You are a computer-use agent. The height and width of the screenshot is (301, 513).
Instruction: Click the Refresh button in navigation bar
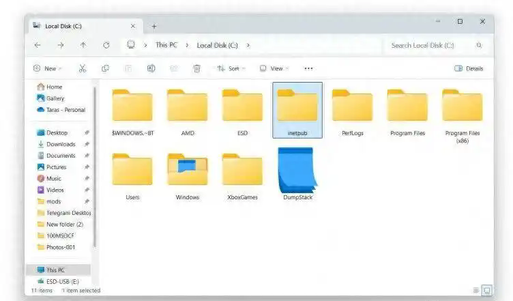(106, 45)
